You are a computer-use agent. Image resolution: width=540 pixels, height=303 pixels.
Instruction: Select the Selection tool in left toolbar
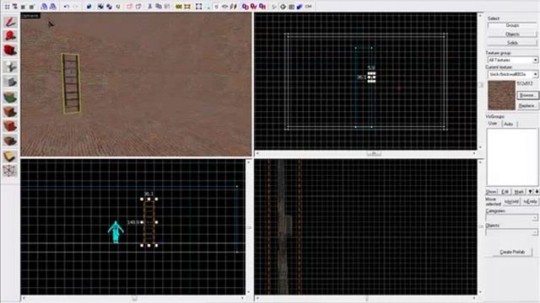click(x=10, y=23)
